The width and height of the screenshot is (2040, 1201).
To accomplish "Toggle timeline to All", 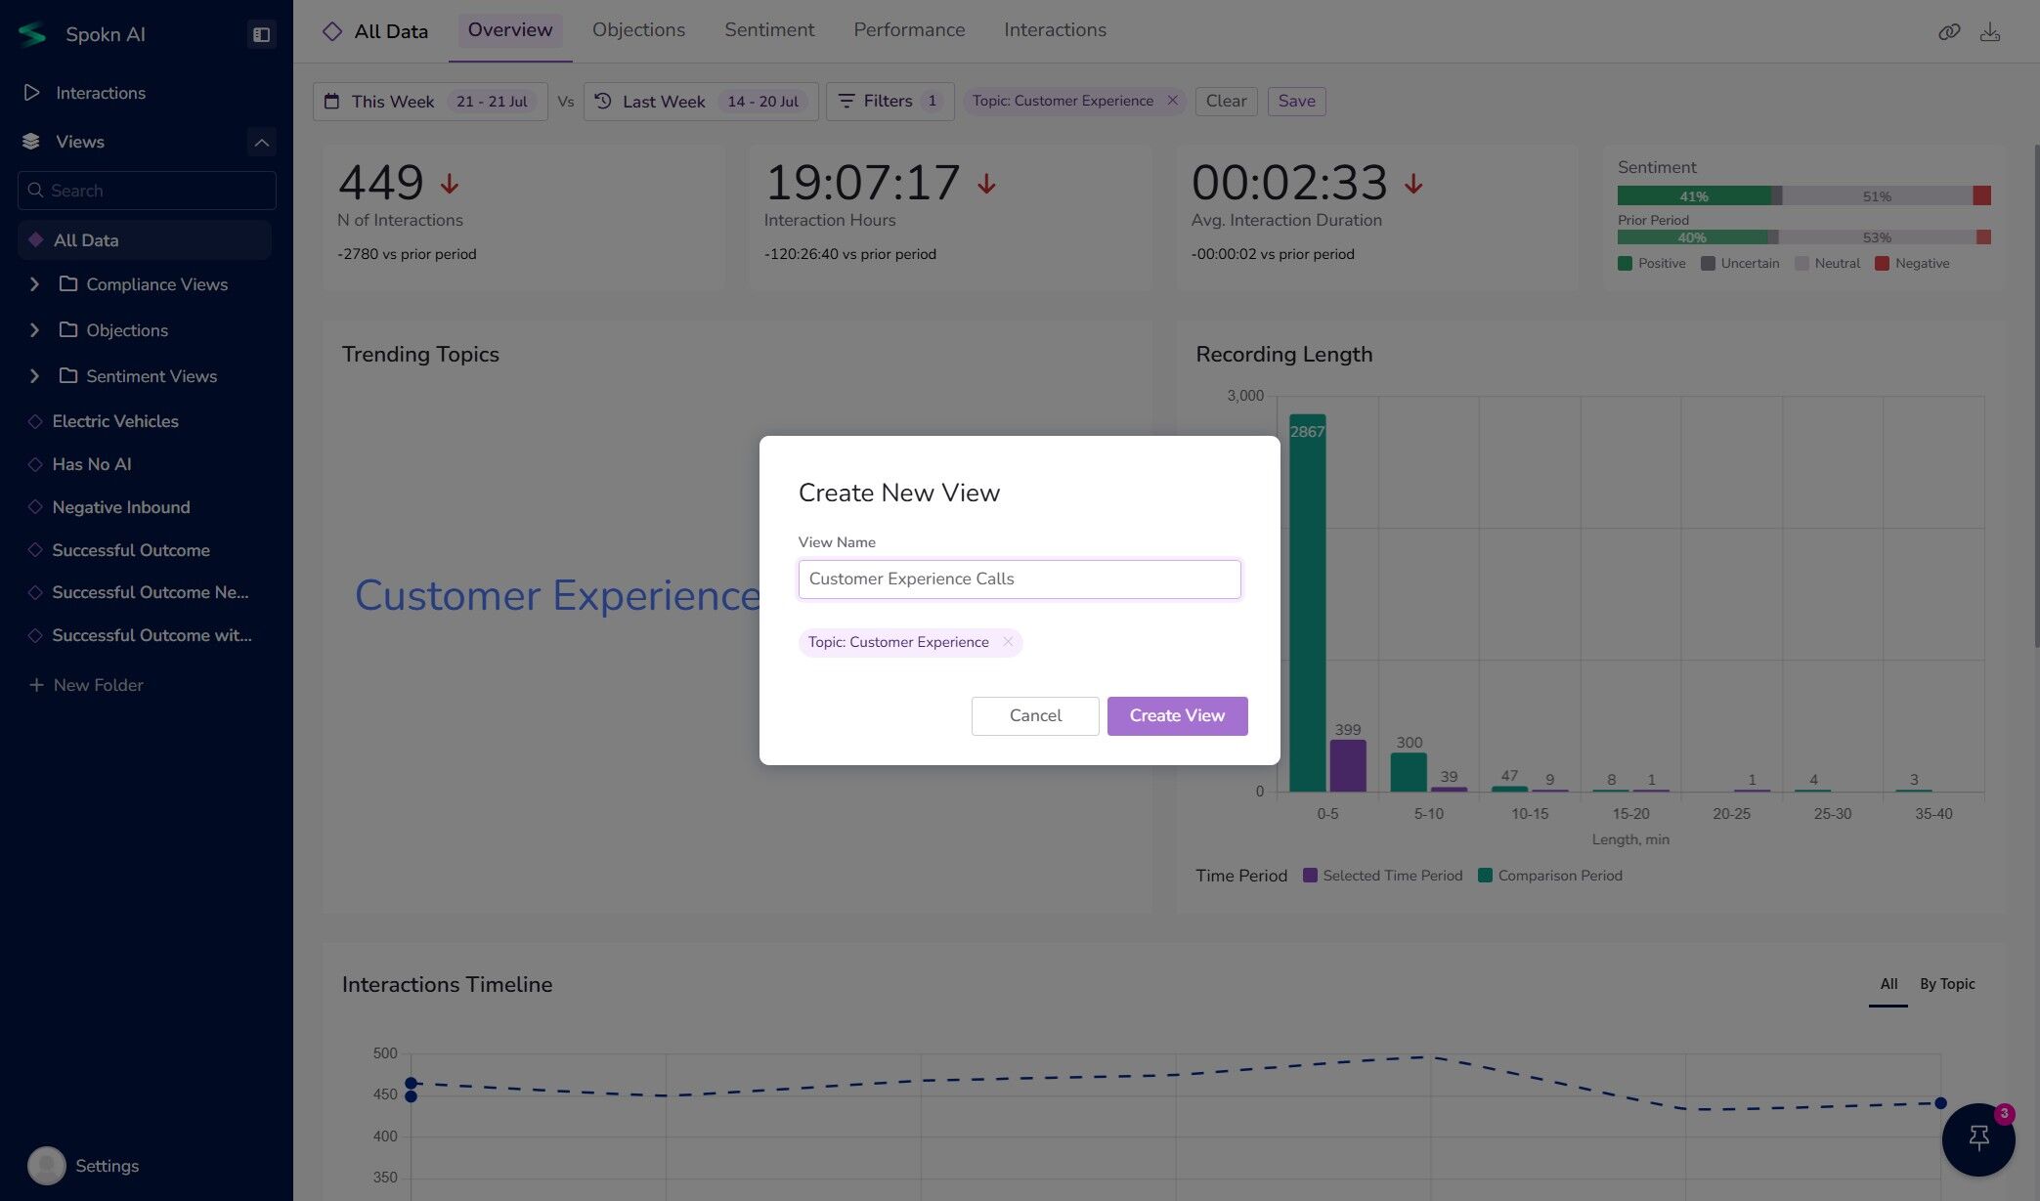I will [1888, 984].
